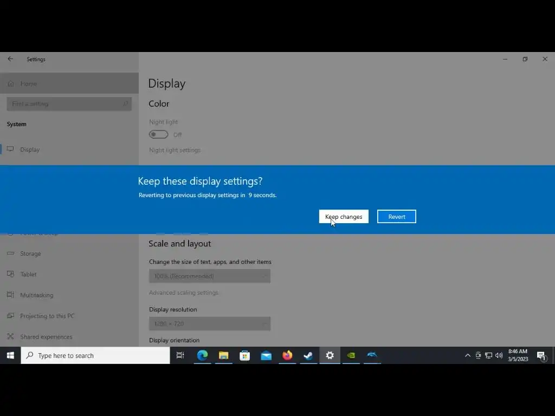Select Storage in the sidebar
555x416 pixels.
pyautogui.click(x=69, y=253)
